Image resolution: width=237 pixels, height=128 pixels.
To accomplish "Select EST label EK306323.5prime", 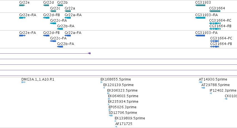I will click(x=123, y=91).
